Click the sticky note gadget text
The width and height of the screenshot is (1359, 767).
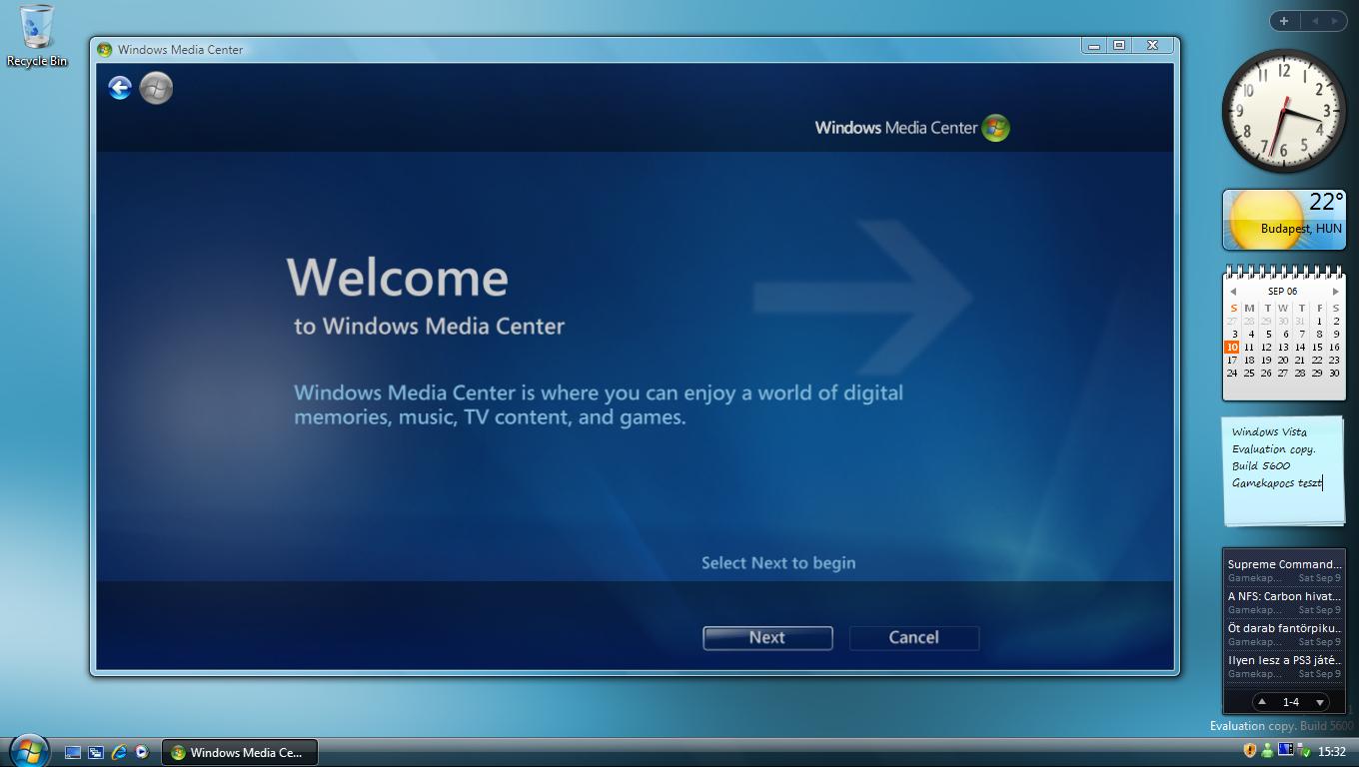coord(1277,457)
